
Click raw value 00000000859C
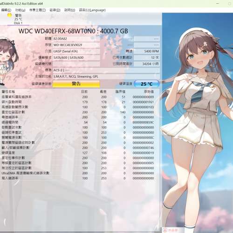(x=143, y=123)
